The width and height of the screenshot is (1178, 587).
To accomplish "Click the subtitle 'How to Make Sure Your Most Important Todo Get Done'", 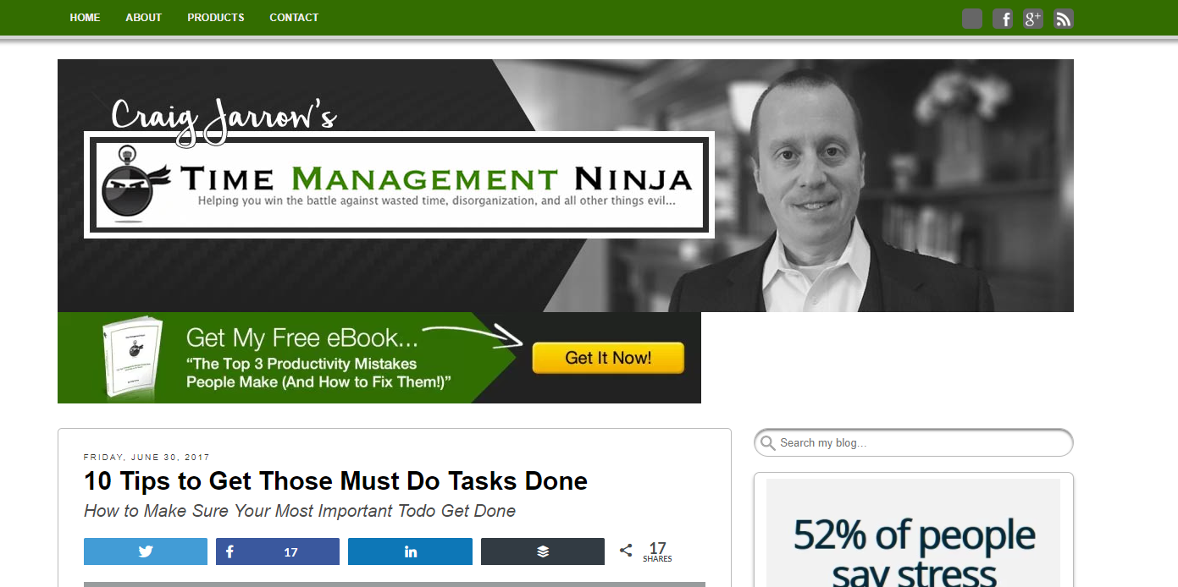I will tap(300, 511).
